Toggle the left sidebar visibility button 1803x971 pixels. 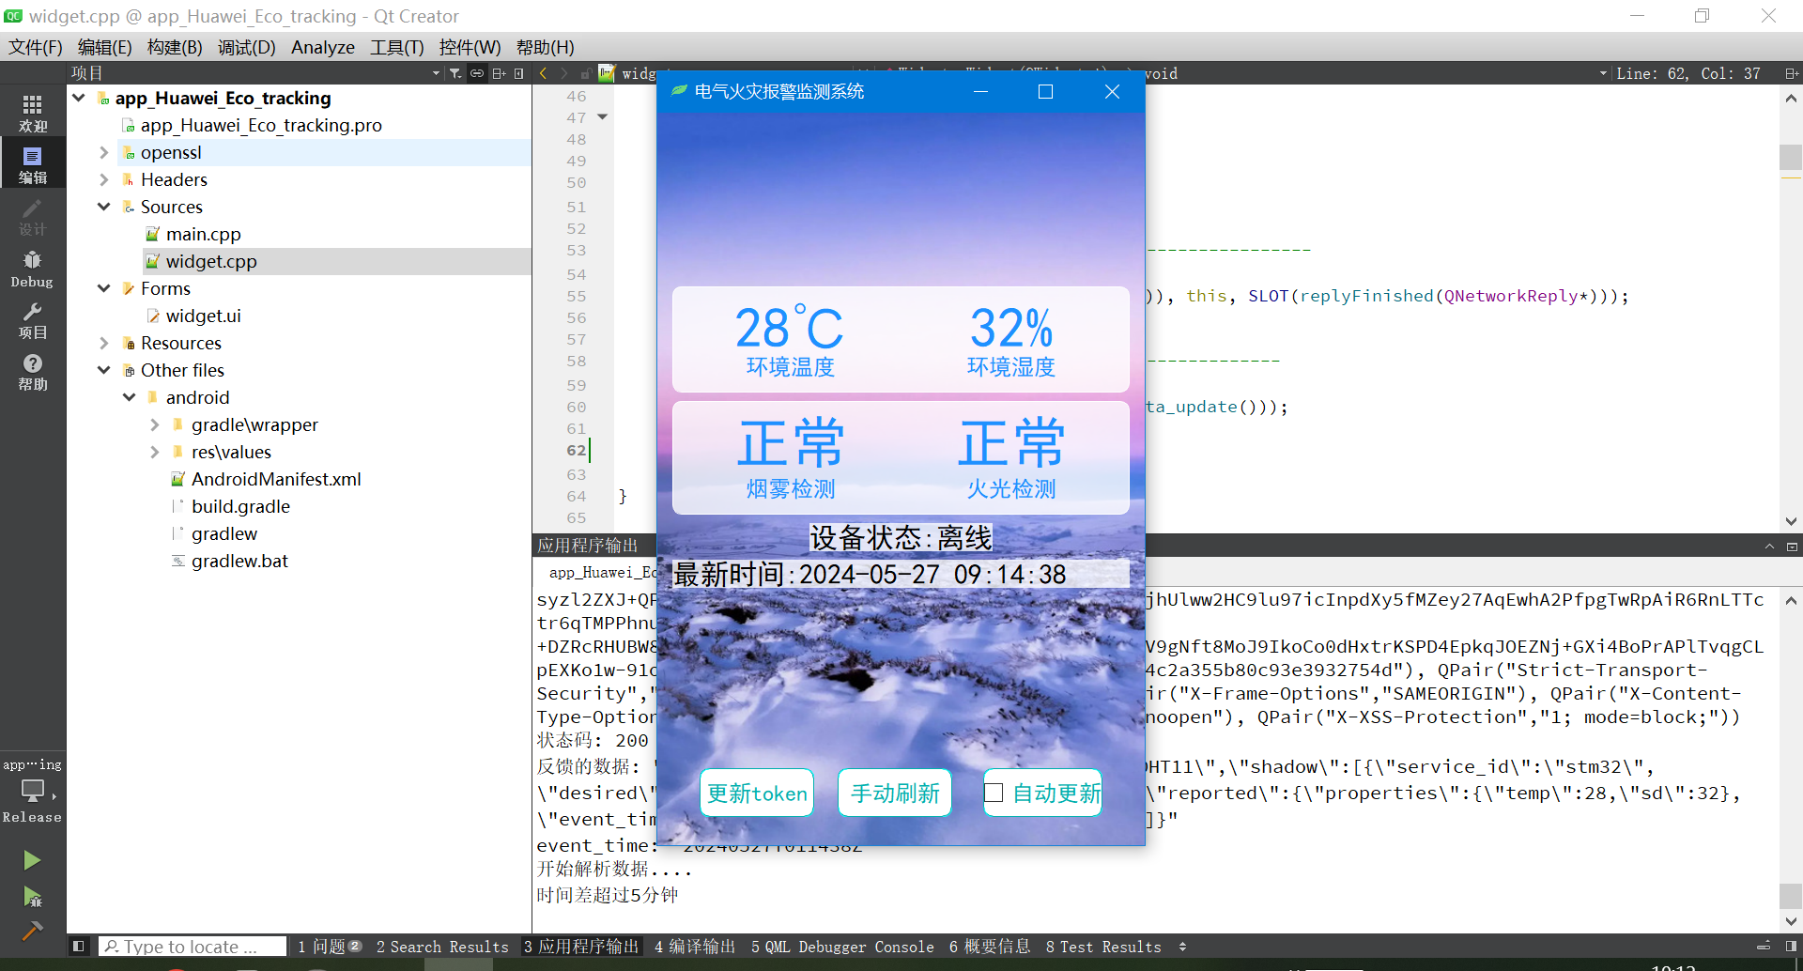pyautogui.click(x=79, y=947)
